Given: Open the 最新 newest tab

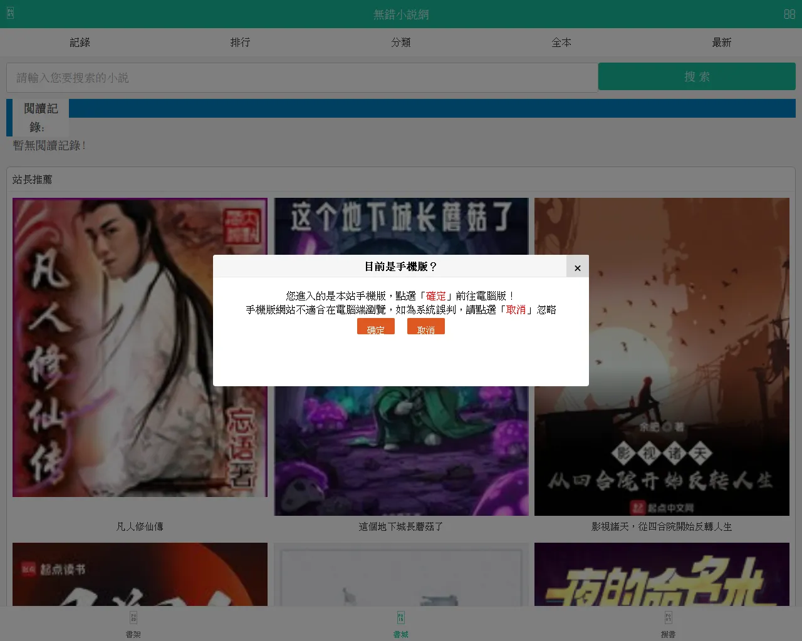Looking at the screenshot, I should click(x=722, y=43).
